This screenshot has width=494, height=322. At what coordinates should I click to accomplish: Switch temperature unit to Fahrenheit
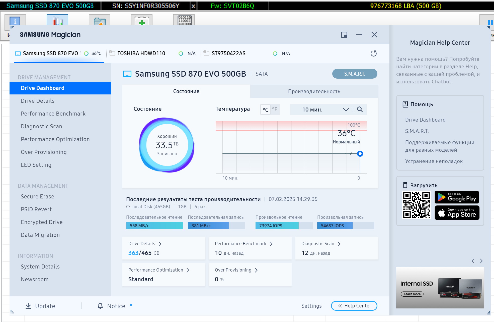coord(275,110)
